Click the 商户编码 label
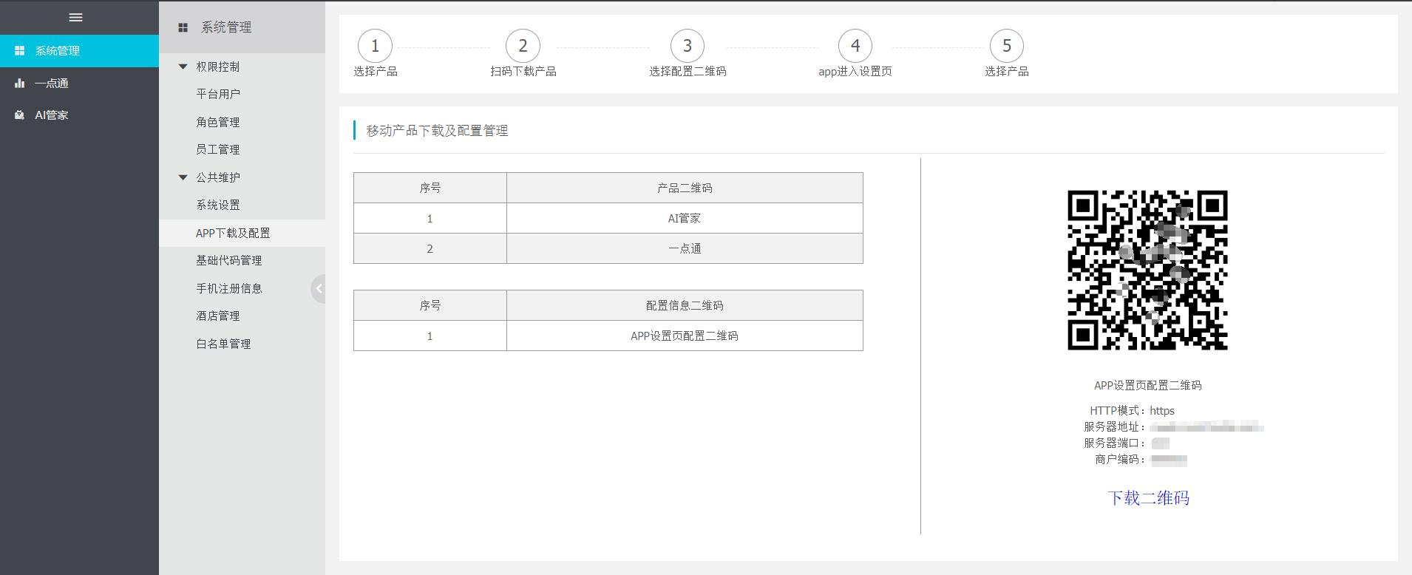The width and height of the screenshot is (1412, 575). (x=1121, y=460)
